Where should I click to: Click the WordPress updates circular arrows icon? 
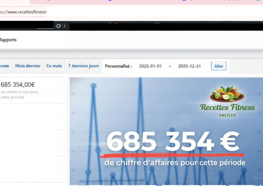click(x=59, y=26)
